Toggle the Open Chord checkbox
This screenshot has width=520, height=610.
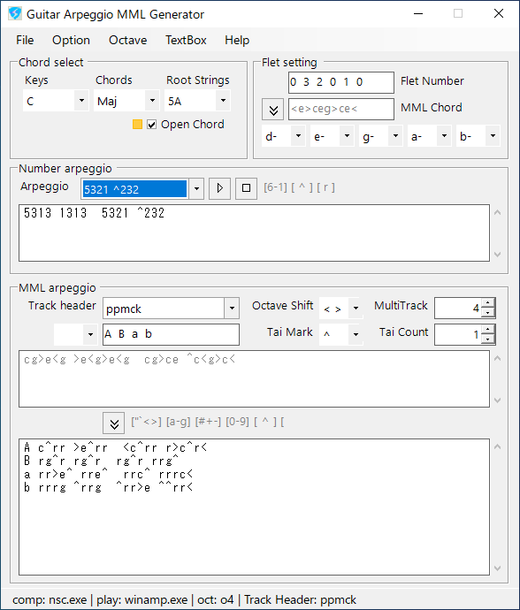point(151,125)
